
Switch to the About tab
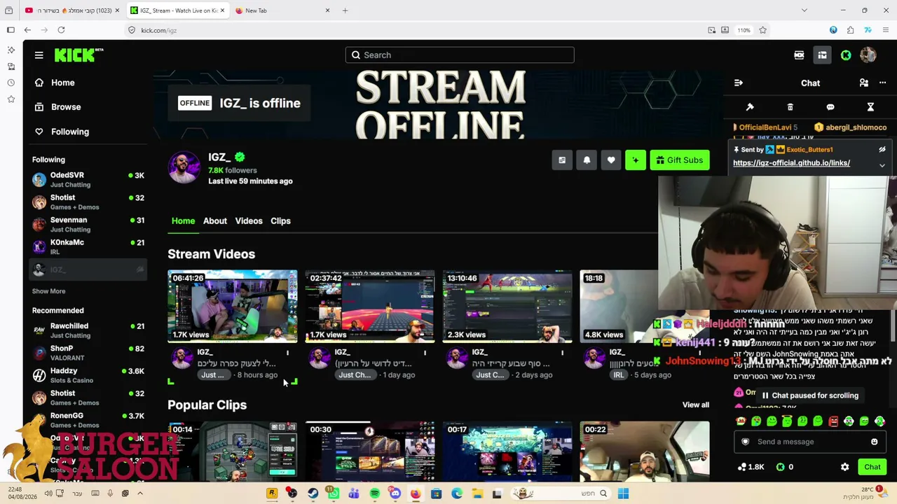pyautogui.click(x=215, y=221)
